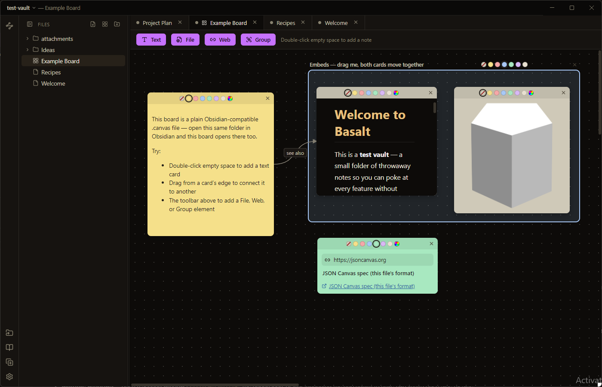
Task: Open the color wheel on the green web card
Action: 397,244
